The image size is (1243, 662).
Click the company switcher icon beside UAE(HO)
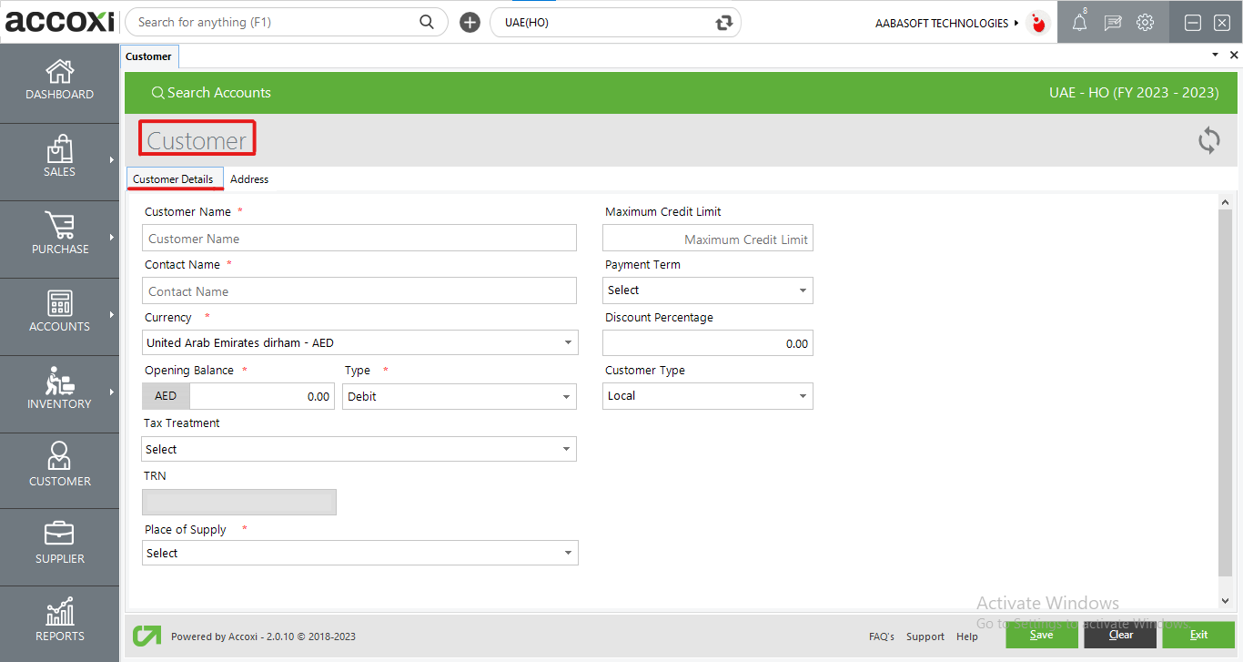tap(723, 22)
